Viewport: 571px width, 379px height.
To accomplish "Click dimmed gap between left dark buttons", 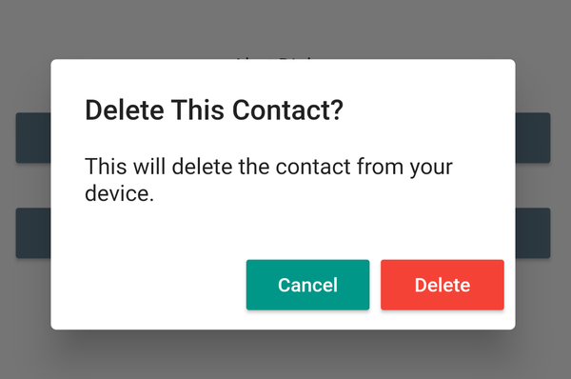I will [33, 185].
